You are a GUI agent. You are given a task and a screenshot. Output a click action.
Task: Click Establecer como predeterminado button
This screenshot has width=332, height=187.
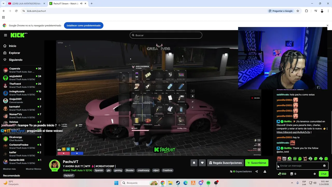click(84, 25)
